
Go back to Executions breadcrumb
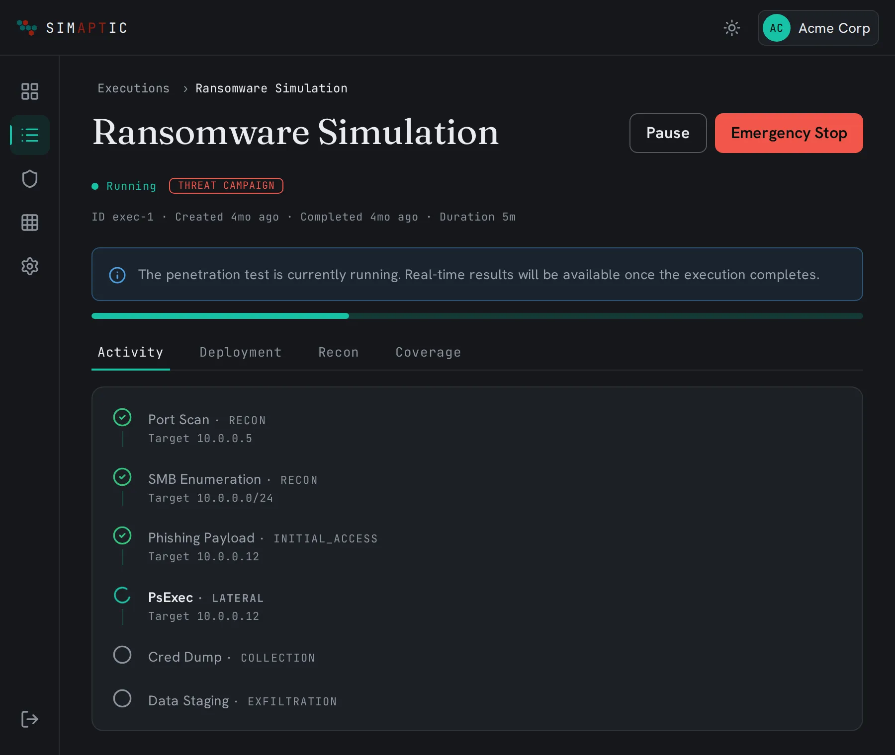(133, 88)
